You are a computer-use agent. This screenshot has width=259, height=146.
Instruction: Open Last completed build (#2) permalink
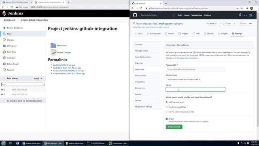coord(69,73)
